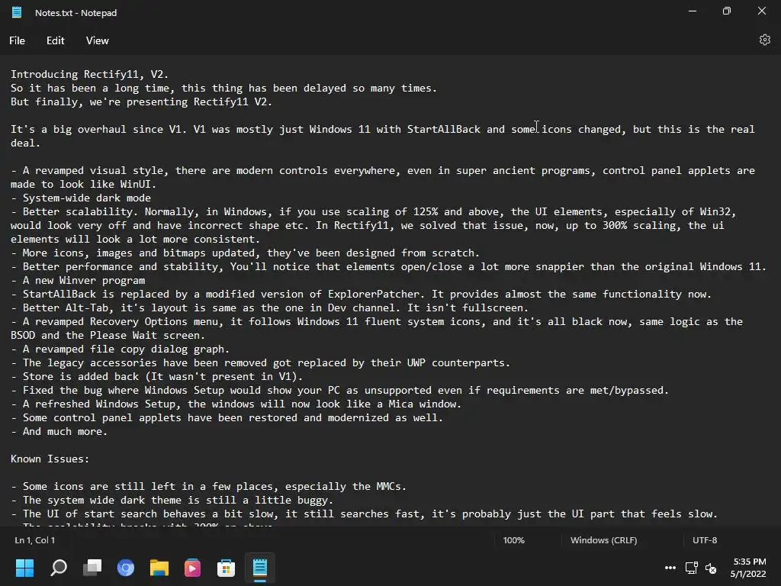Open the network status tray icon
The width and height of the screenshot is (781, 586).
(x=691, y=568)
